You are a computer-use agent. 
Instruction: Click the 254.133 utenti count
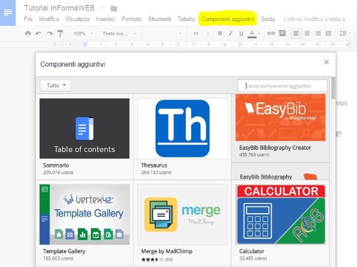click(156, 172)
